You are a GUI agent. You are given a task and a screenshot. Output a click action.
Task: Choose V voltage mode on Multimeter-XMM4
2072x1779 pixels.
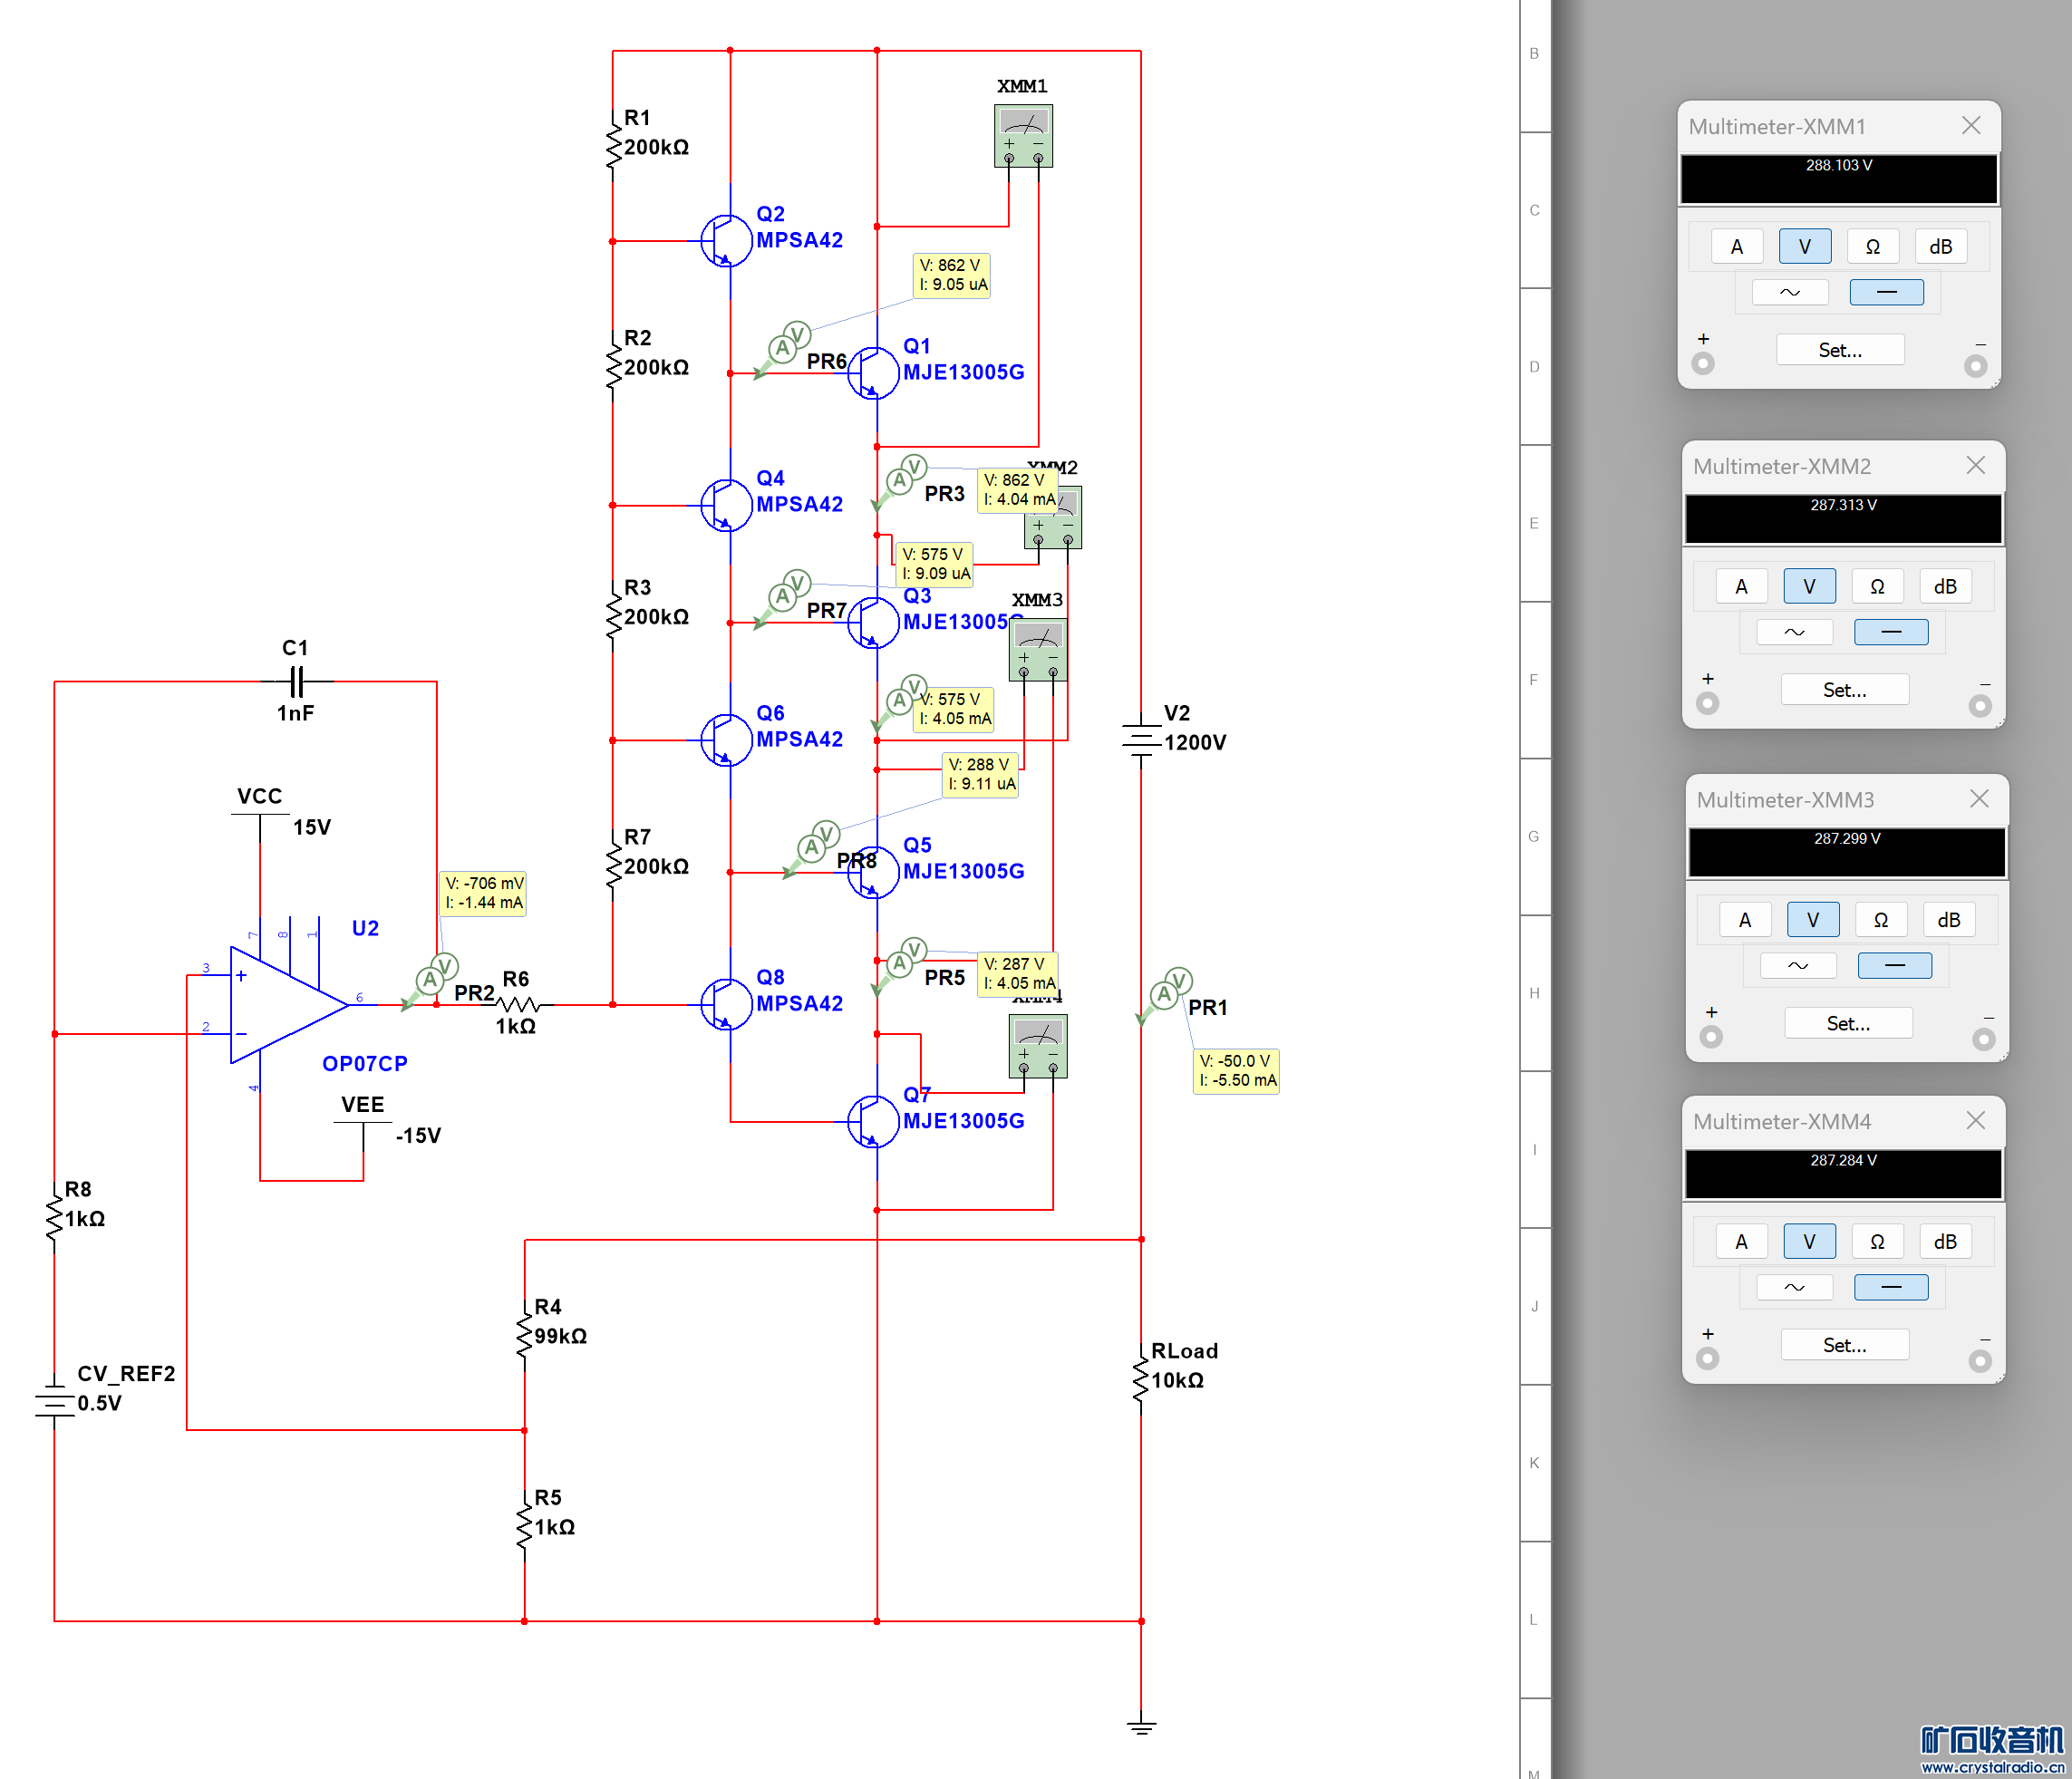point(1808,1242)
